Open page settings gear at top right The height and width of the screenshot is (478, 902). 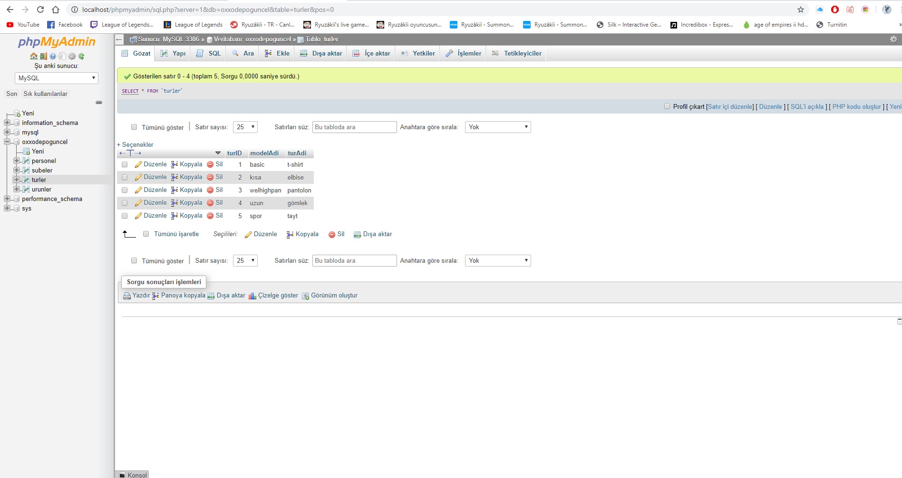pos(893,39)
